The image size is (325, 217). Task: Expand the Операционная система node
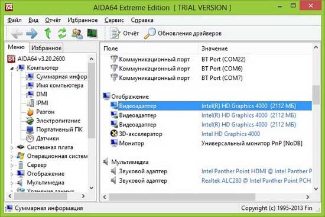12,157
